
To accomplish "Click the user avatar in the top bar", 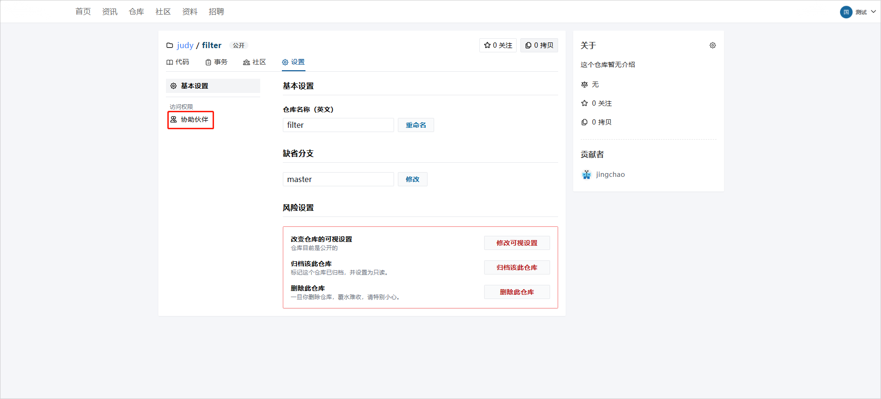I will click(846, 12).
